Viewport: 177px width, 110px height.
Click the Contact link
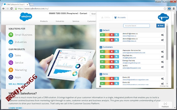pos(83,13)
